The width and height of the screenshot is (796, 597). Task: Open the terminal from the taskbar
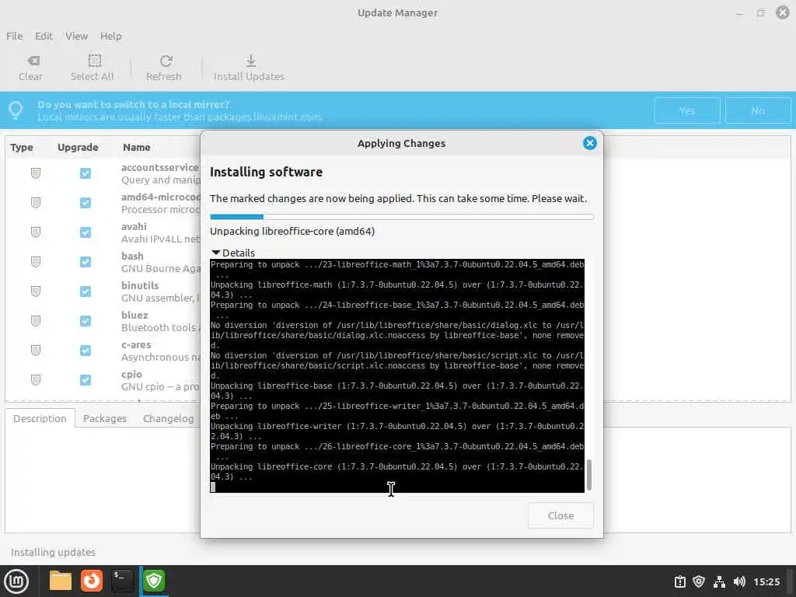point(122,581)
